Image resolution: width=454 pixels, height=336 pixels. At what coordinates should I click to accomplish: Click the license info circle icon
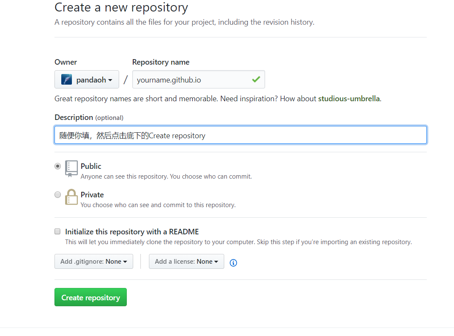click(233, 262)
